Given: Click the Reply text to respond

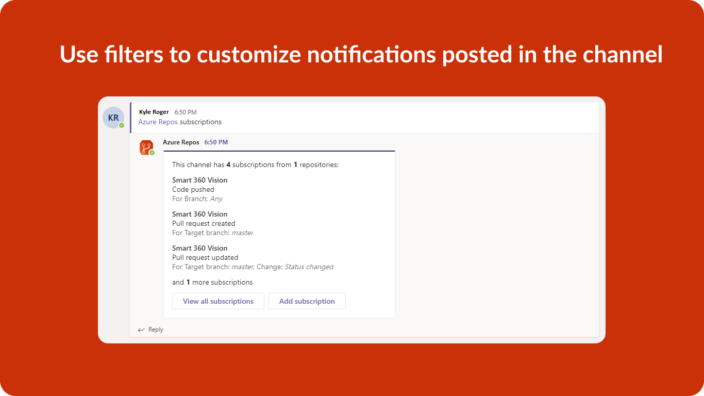Looking at the screenshot, I should 156,330.
